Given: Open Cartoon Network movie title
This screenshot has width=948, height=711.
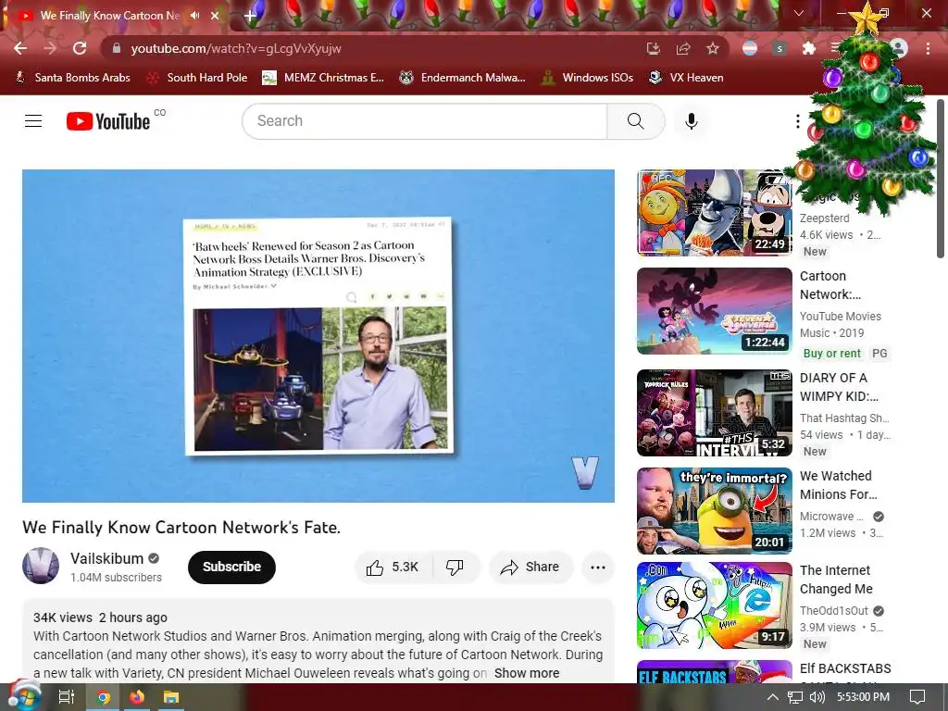Looking at the screenshot, I should pos(830,285).
